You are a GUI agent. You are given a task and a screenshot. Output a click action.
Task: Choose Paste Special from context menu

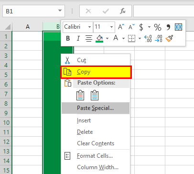pyautogui.click(x=96, y=108)
